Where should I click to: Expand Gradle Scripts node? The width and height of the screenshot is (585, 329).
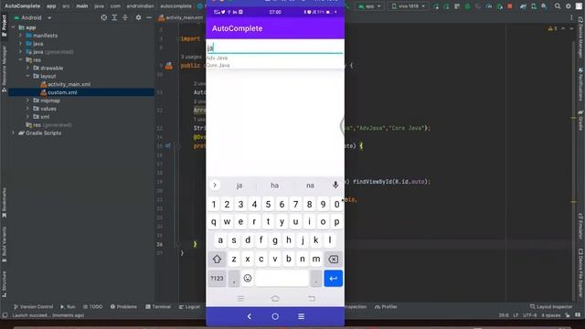point(14,133)
